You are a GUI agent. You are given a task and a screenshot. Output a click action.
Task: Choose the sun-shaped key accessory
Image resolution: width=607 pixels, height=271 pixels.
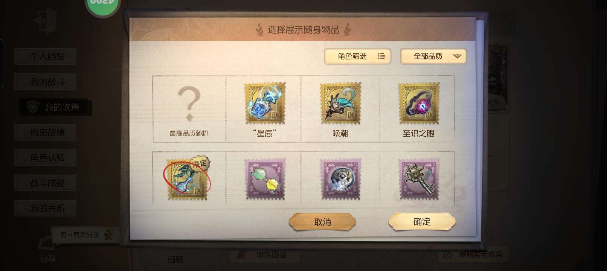pyautogui.click(x=419, y=179)
